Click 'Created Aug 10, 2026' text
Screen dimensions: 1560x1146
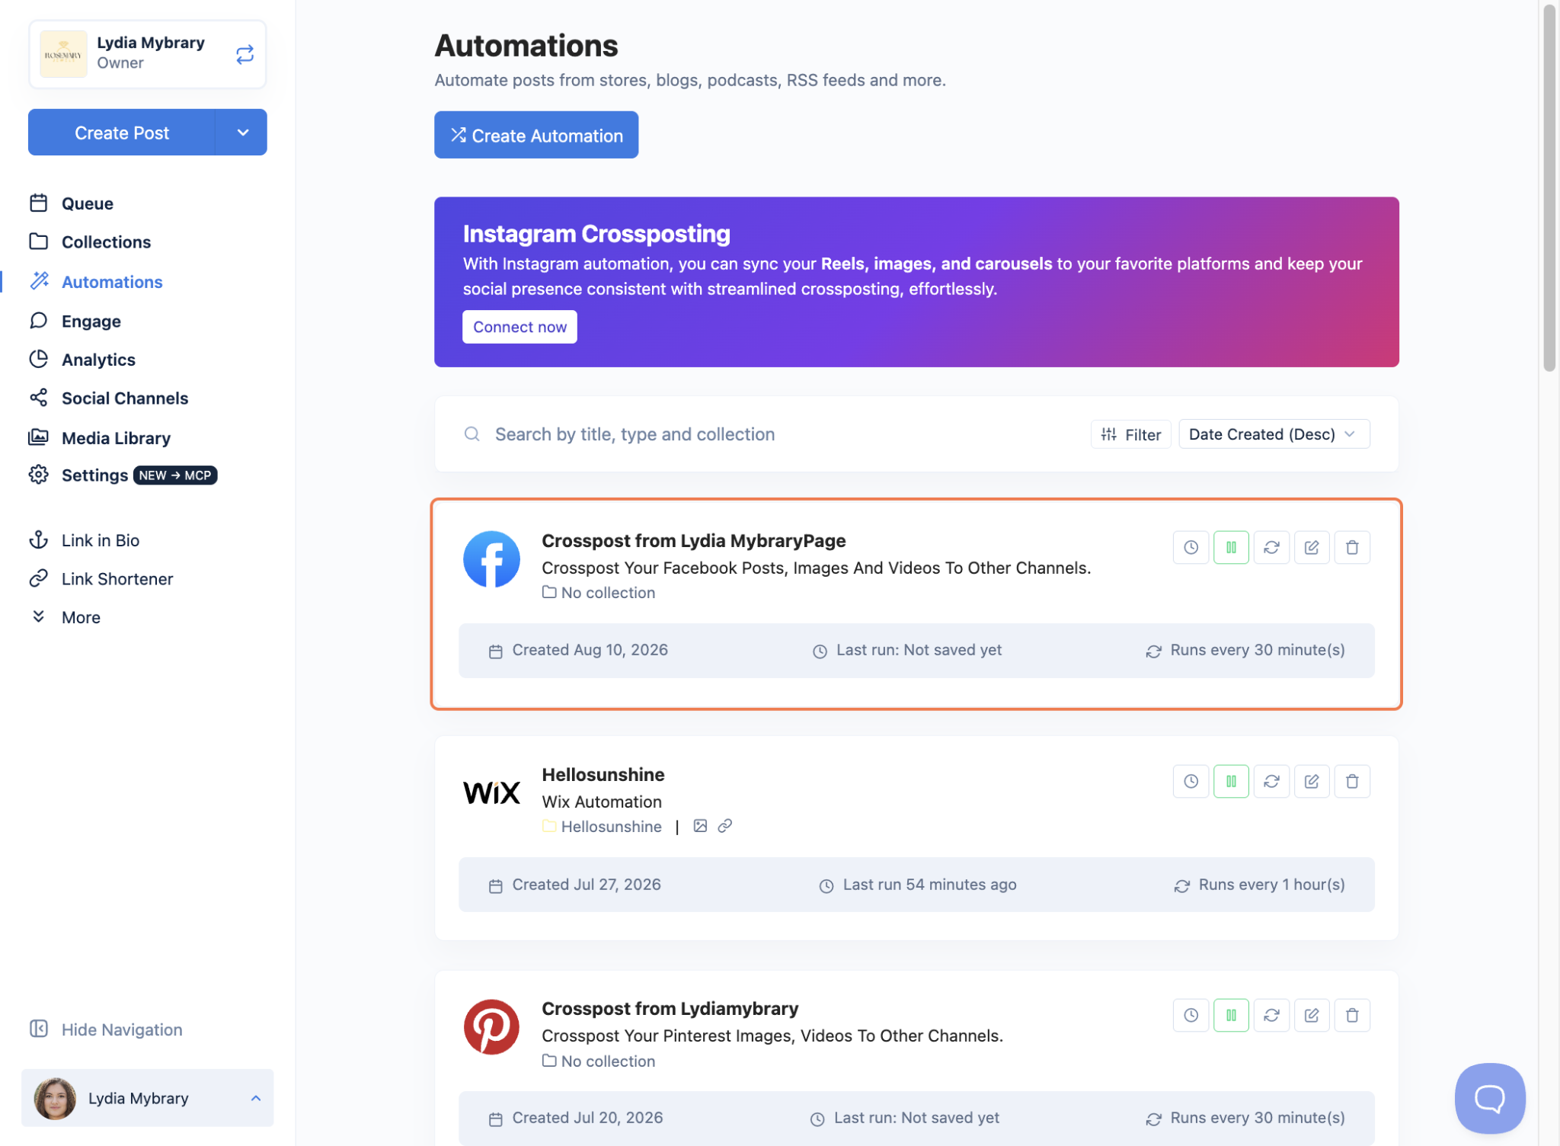590,650
